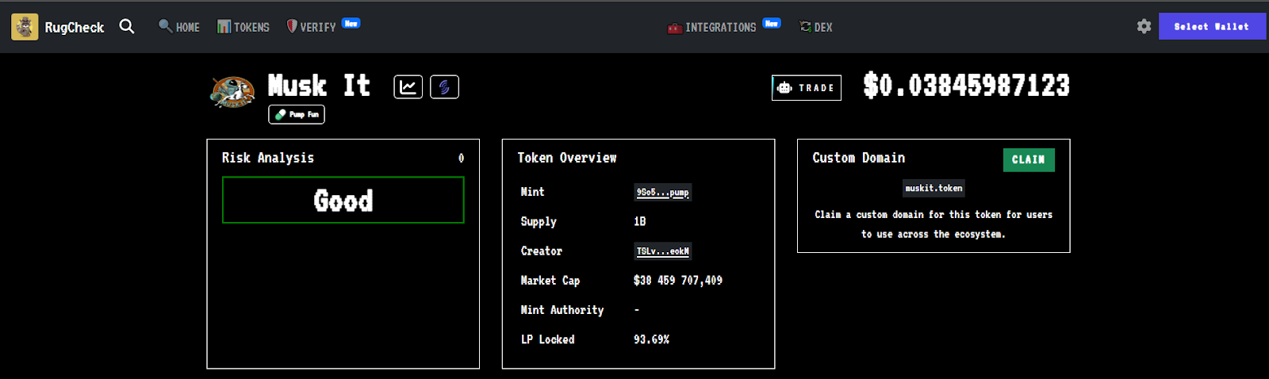The image size is (1269, 379).
Task: Click the Good risk rating box
Action: [x=343, y=200]
